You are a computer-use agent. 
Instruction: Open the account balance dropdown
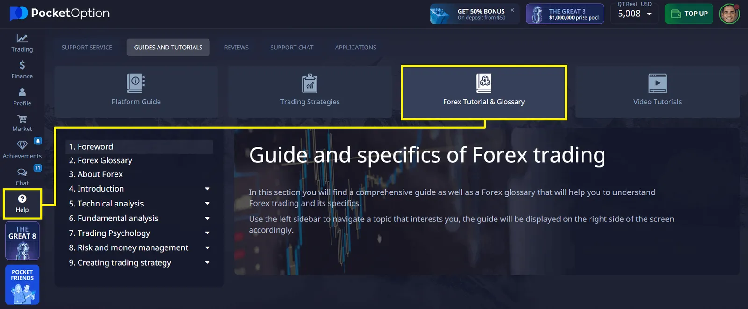[649, 14]
